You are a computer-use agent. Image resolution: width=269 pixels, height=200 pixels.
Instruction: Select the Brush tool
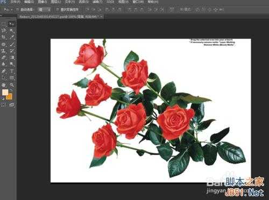pos(12,44)
